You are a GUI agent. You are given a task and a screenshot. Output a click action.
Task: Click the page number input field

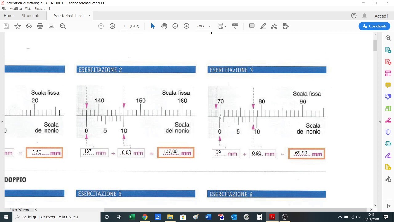(x=124, y=26)
